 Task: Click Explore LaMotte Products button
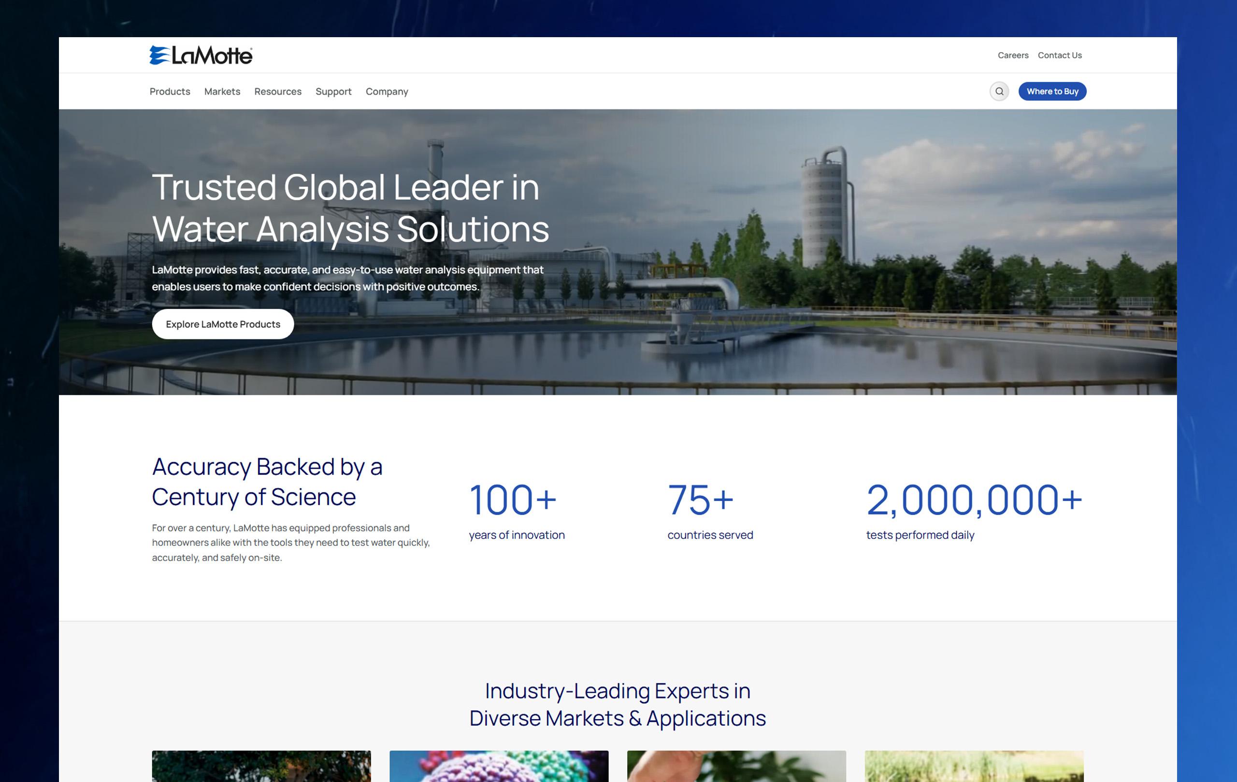[222, 324]
